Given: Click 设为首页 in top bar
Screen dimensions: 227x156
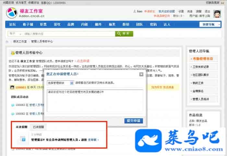Looking at the screenshot, I should (x=21, y=3).
